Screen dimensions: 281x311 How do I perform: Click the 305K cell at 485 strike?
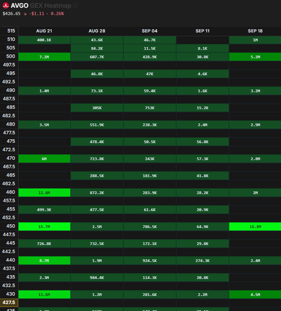[x=97, y=108]
